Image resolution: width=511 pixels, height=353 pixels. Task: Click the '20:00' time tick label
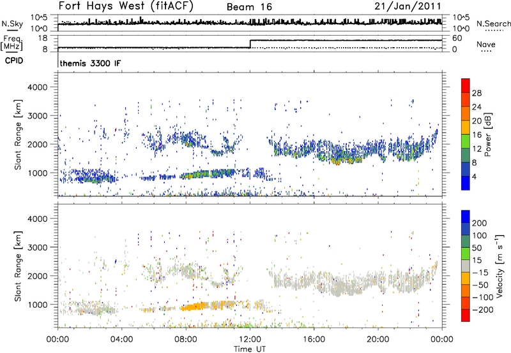point(378,340)
